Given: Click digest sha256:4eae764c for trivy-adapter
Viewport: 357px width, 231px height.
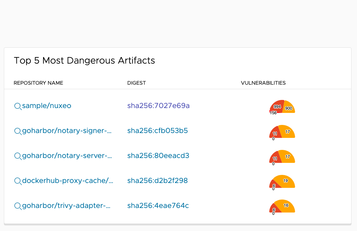Looking at the screenshot, I should point(158,206).
